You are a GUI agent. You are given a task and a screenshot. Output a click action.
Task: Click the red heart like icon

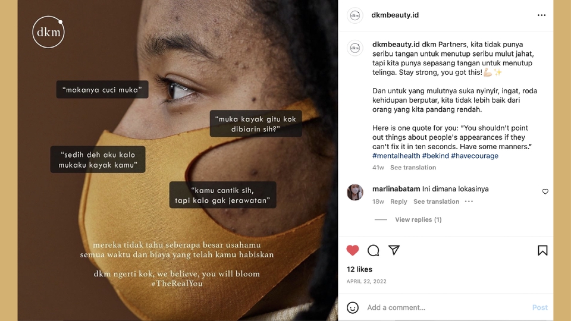[353, 250]
